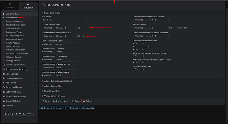Click the Add Servers plus icon

pos(4,83)
